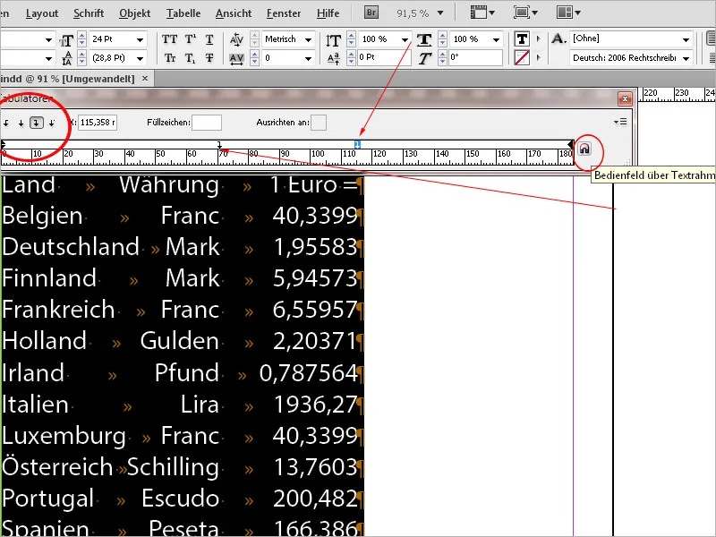
Task: Apply underline with the underline (T) icon
Action: click(x=209, y=40)
